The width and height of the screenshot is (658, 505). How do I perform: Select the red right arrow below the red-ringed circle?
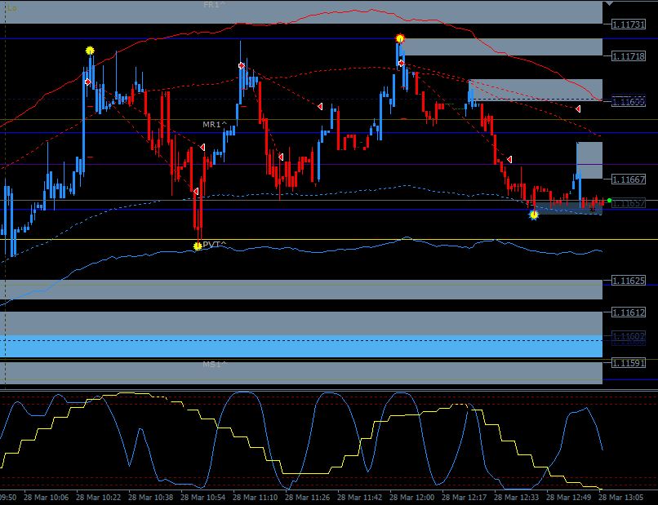tap(401, 63)
